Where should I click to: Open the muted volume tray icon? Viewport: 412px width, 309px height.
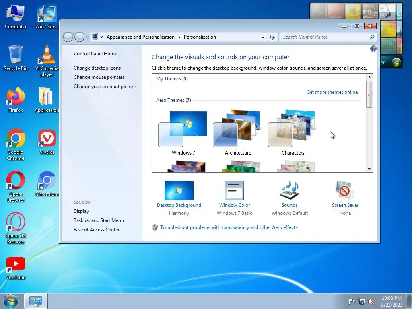pos(371,301)
